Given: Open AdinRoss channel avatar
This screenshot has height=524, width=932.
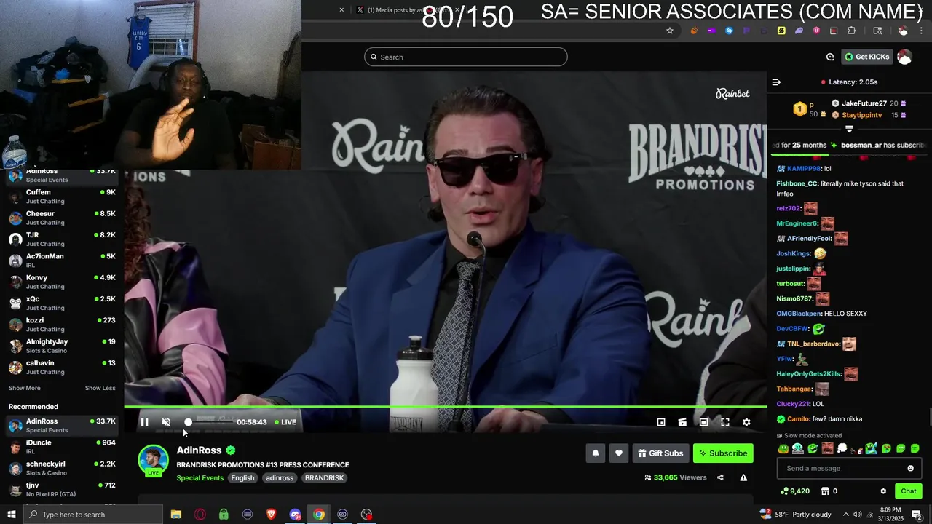Looking at the screenshot, I should [x=153, y=461].
